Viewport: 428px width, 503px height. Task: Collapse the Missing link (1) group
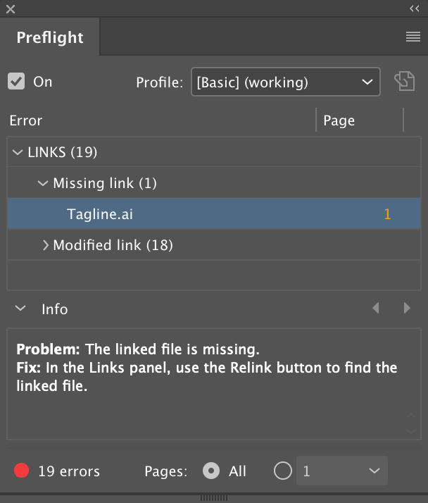click(x=43, y=183)
